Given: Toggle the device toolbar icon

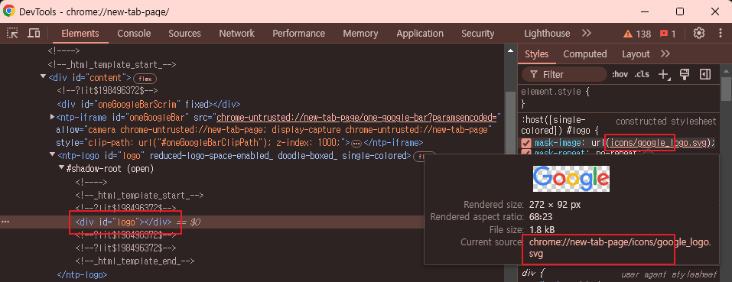Looking at the screenshot, I should (x=34, y=33).
